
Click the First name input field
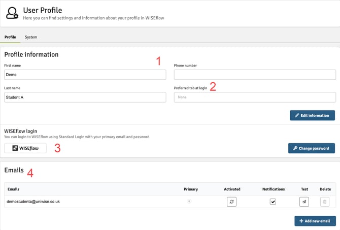pyautogui.click(x=85, y=75)
